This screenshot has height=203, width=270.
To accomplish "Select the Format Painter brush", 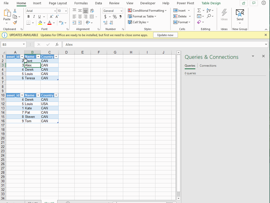I will tap(15, 22).
